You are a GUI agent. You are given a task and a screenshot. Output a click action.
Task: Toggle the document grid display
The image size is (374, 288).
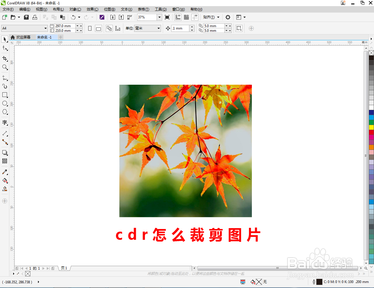186,17
